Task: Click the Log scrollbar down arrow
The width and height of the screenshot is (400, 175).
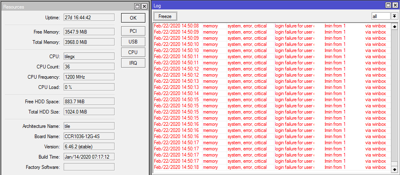Action: point(394,169)
